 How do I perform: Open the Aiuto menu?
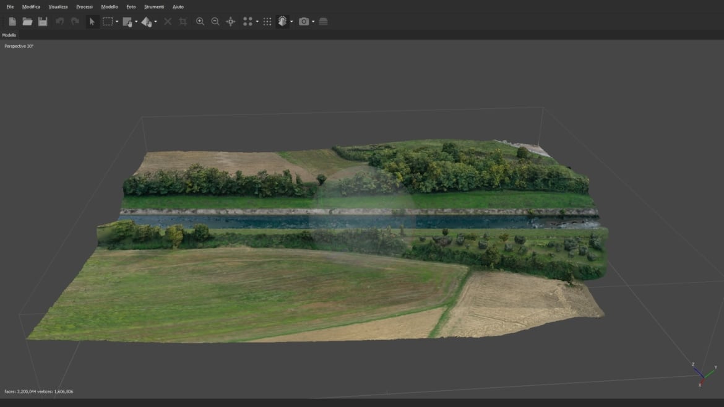pos(178,7)
